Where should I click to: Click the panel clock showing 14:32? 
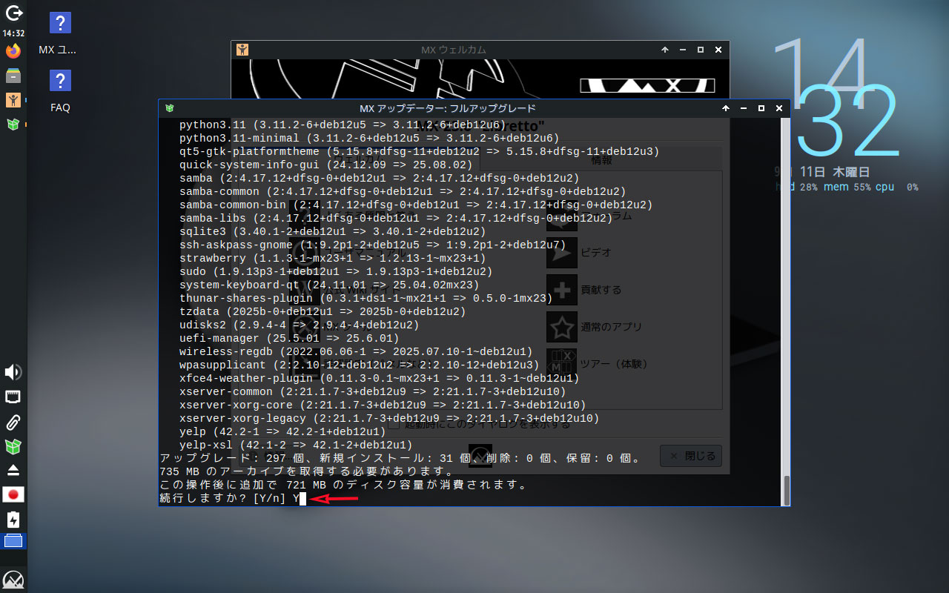coord(13,33)
